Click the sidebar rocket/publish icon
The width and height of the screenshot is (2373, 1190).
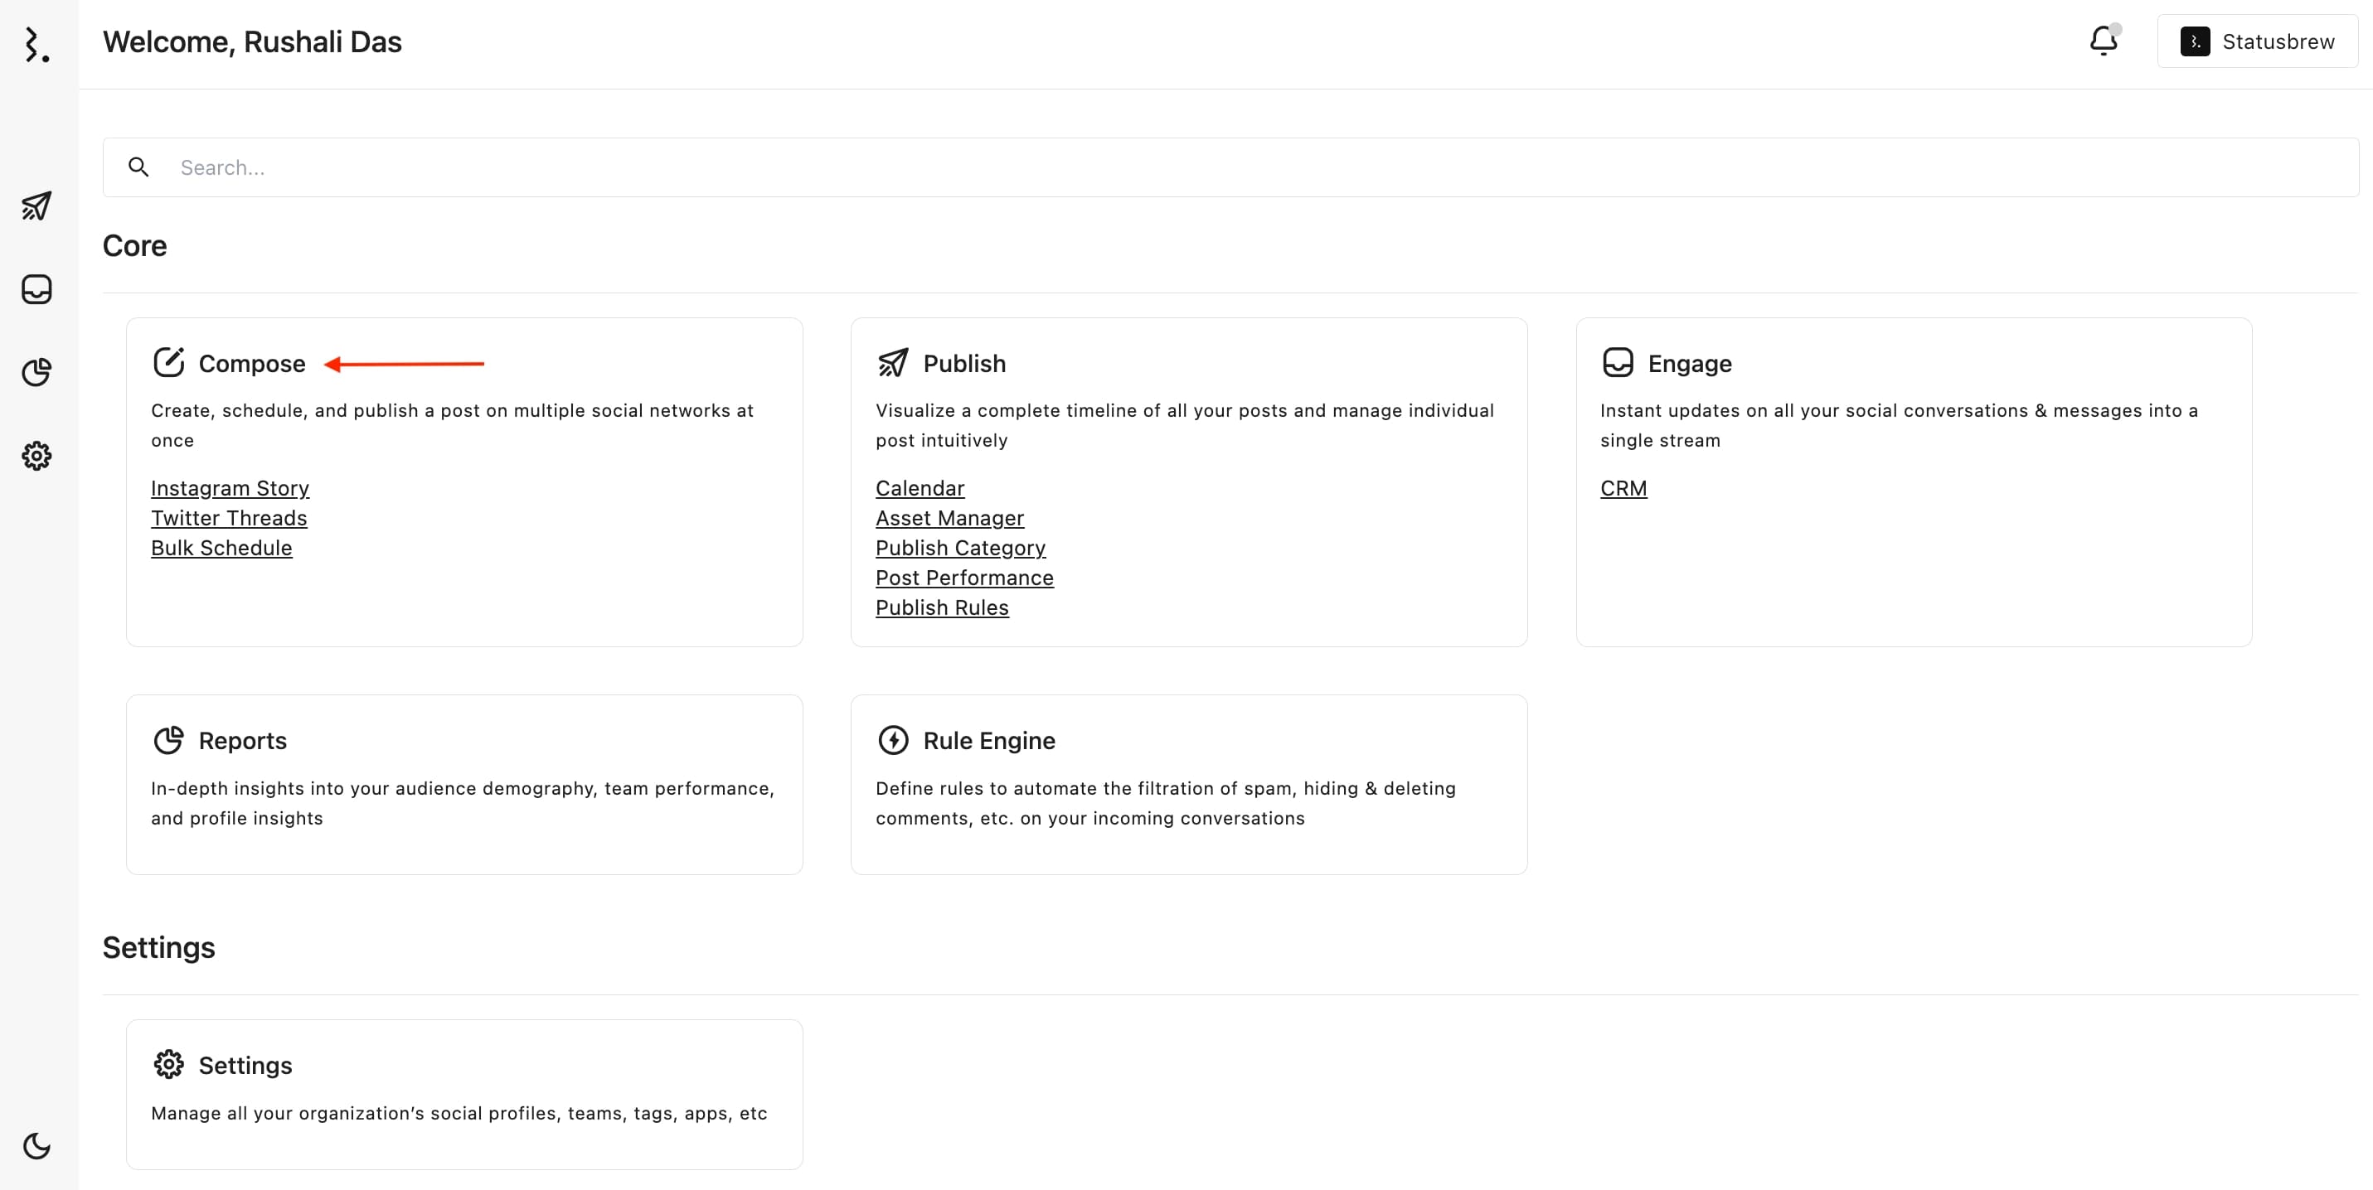point(38,205)
